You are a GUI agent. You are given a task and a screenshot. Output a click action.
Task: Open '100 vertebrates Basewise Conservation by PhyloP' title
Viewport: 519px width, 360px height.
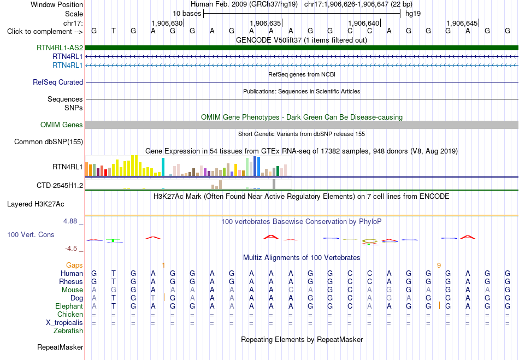(x=302, y=222)
